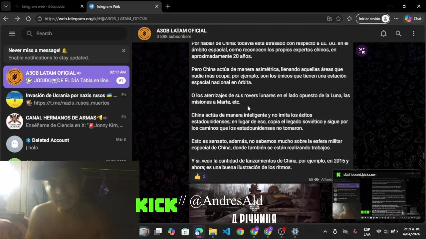Open the A3OB LATAM OFICIAL chat in list
Screen dimensions: 426x239
tap(67, 77)
